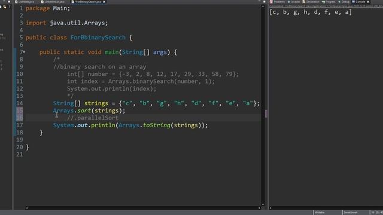Select the Console view tab
Screen dimensions: 383x215
pos(360,2)
